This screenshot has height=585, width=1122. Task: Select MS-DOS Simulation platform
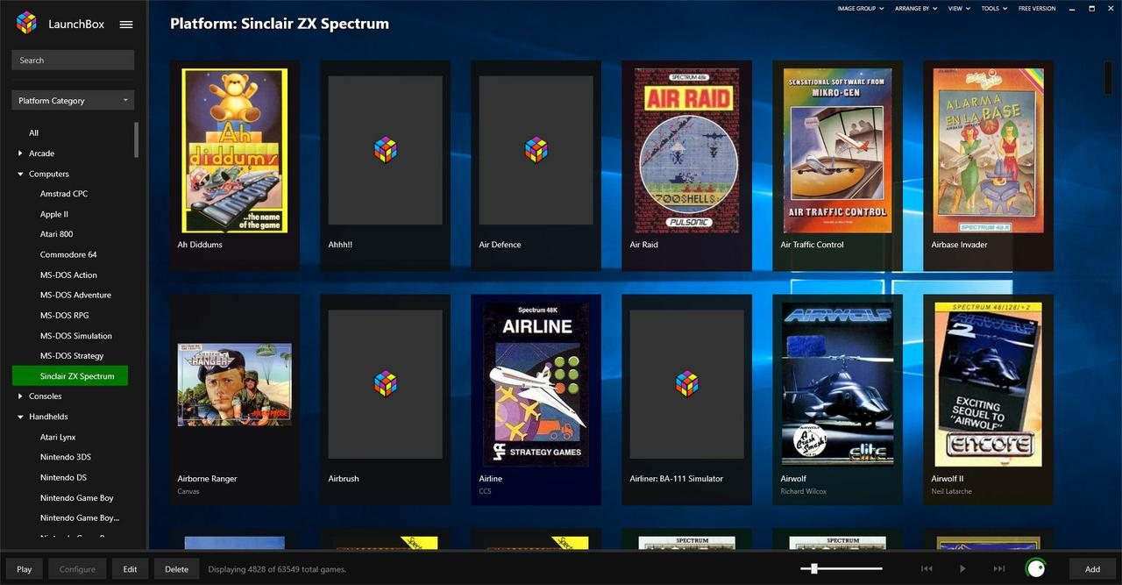tap(76, 336)
